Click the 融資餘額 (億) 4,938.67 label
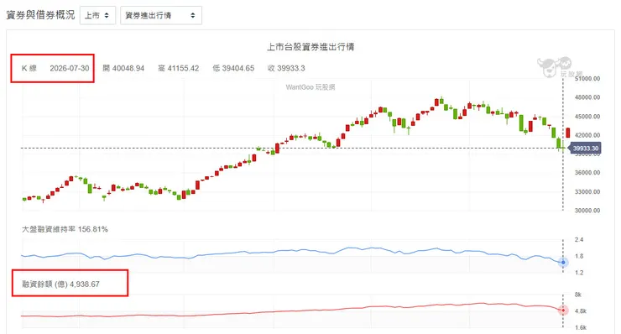 60,284
